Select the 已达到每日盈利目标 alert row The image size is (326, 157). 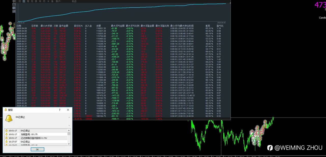click(x=36, y=138)
